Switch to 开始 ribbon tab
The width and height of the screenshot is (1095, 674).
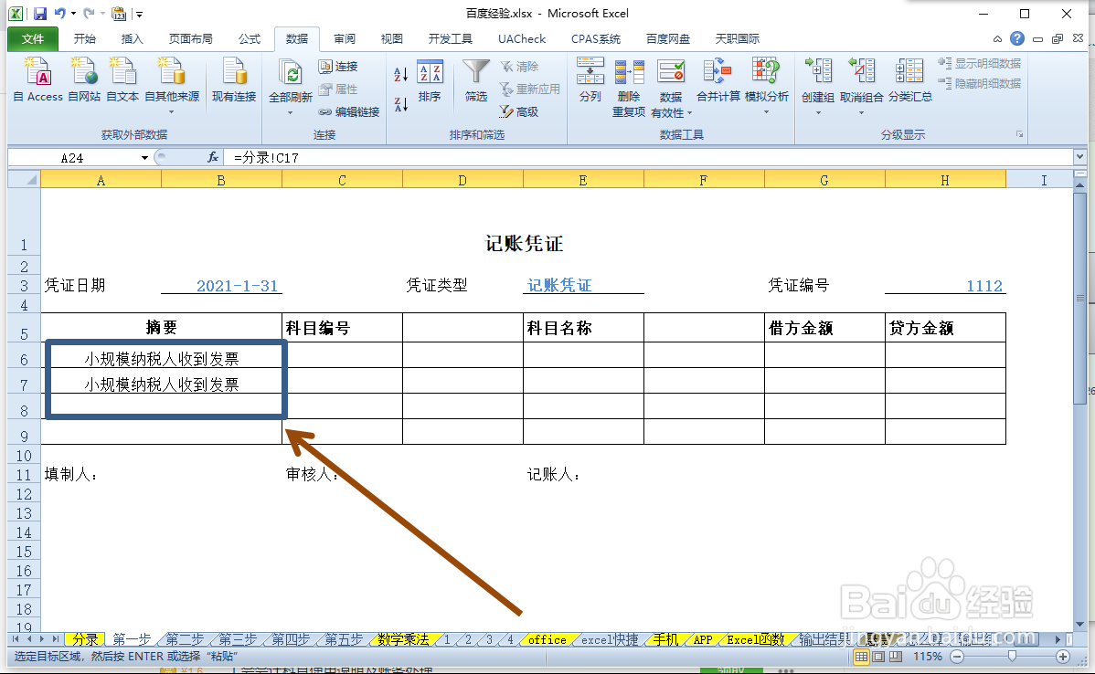point(84,39)
